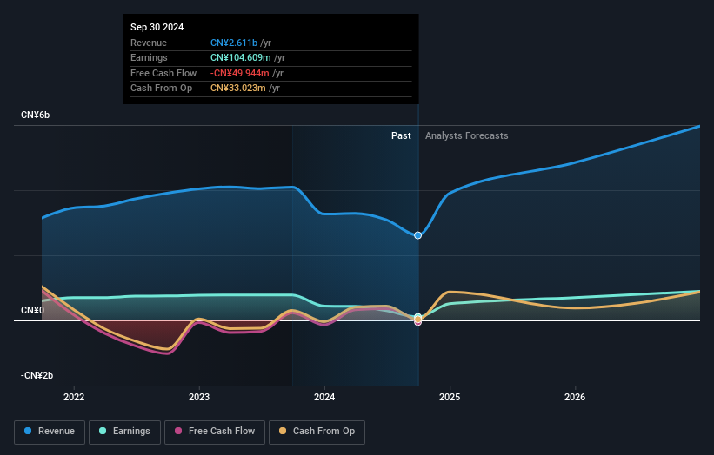The width and height of the screenshot is (714, 455).
Task: Click the blue Revenue data point marker
Action: (x=417, y=235)
